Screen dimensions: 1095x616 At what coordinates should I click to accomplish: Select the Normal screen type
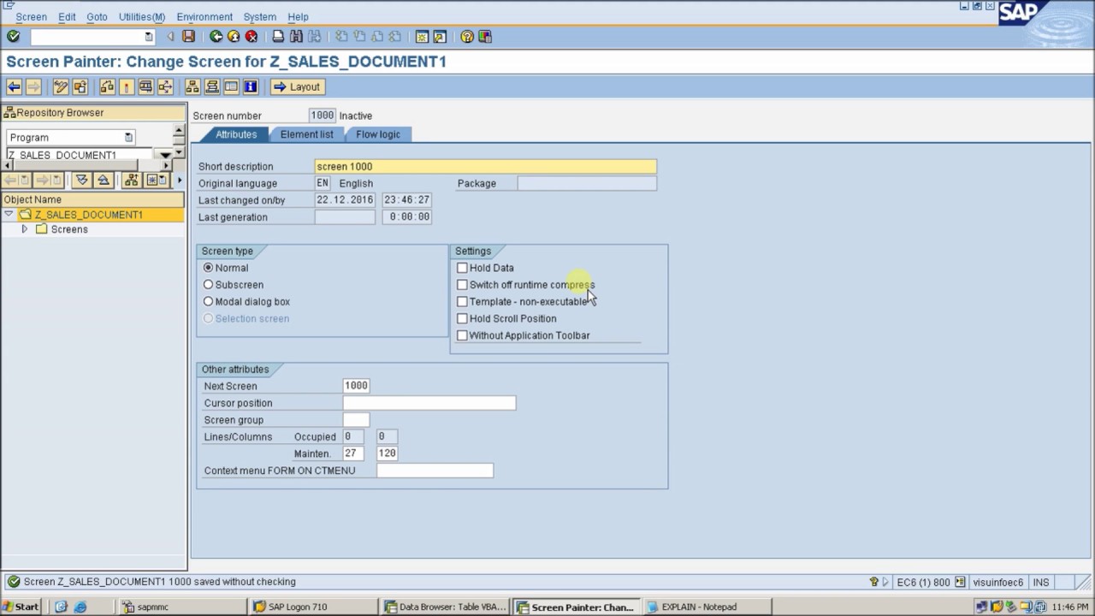point(208,268)
